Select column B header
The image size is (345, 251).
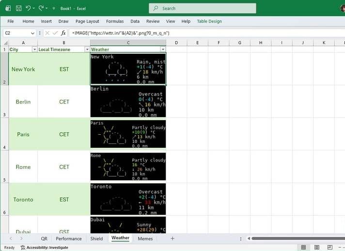pos(64,43)
